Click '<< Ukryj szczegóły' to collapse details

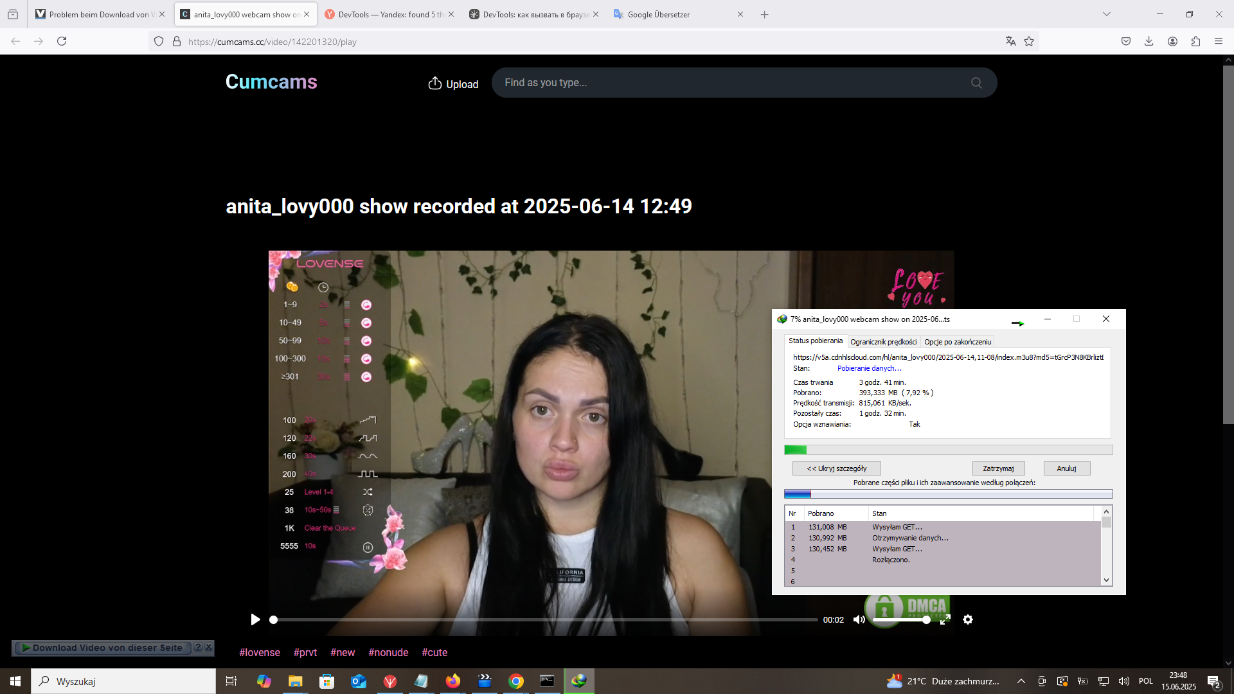pyautogui.click(x=836, y=468)
